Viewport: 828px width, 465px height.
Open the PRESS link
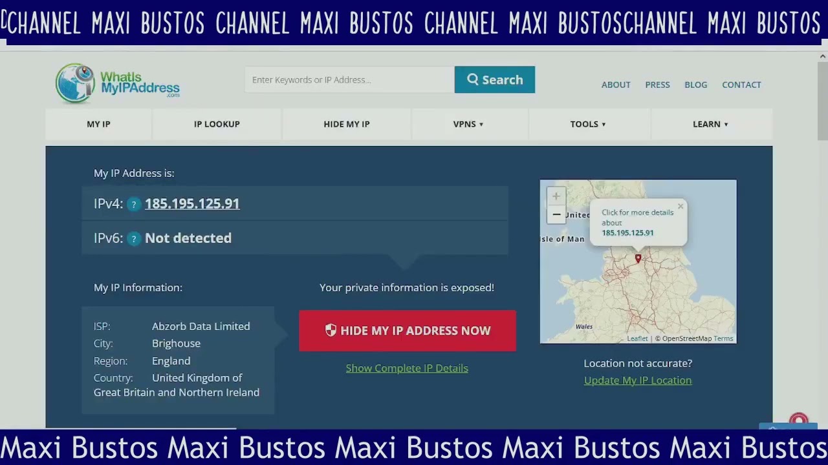pos(657,85)
